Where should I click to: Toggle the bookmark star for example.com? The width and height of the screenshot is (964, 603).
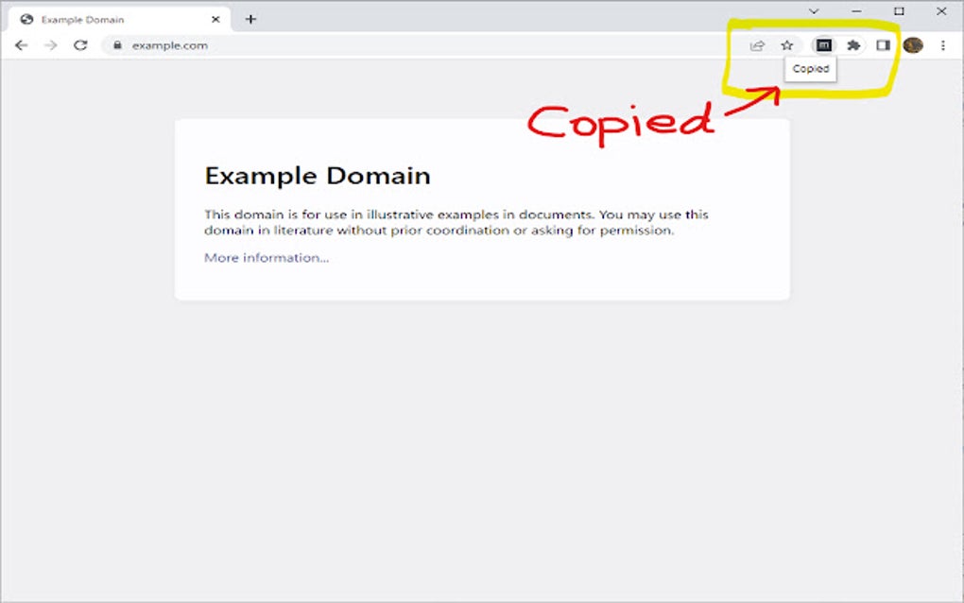pos(786,44)
